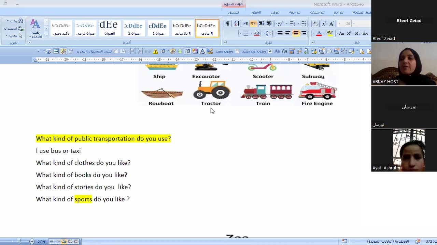This screenshot has width=437, height=245.
Task: Apply the No Spacing style
Action: (182, 28)
